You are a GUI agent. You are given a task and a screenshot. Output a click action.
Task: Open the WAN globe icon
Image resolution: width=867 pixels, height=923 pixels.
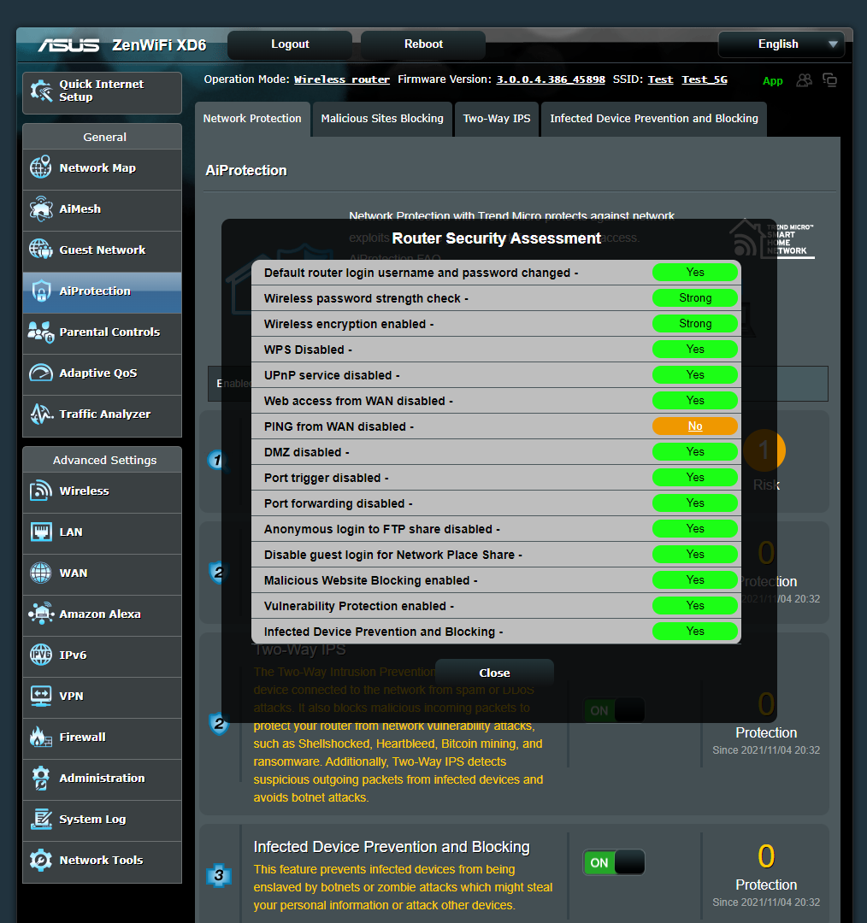tap(41, 573)
